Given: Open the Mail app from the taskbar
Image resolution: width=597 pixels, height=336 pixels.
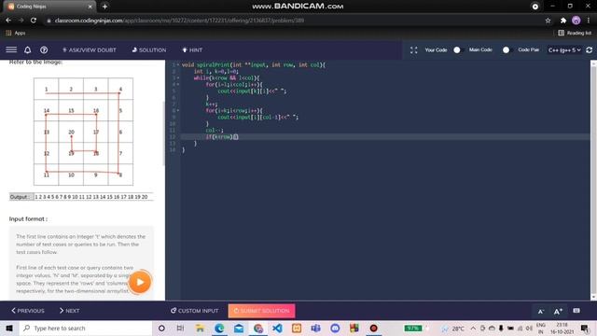Looking at the screenshot, I should tap(239, 328).
